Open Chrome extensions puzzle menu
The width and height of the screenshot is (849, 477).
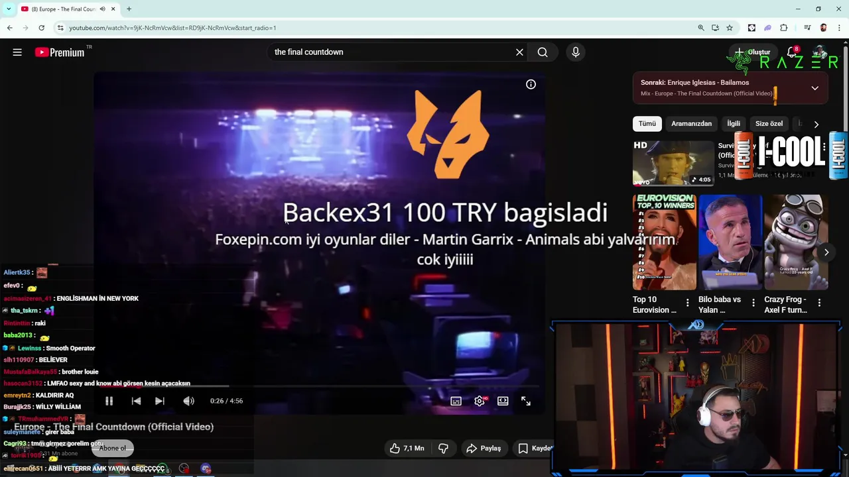(784, 28)
